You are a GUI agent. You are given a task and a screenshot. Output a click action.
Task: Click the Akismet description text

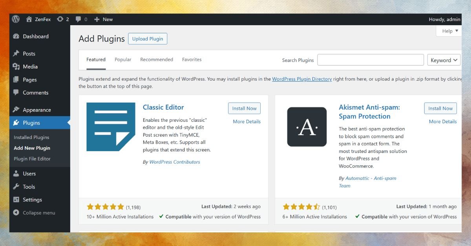[373, 147]
